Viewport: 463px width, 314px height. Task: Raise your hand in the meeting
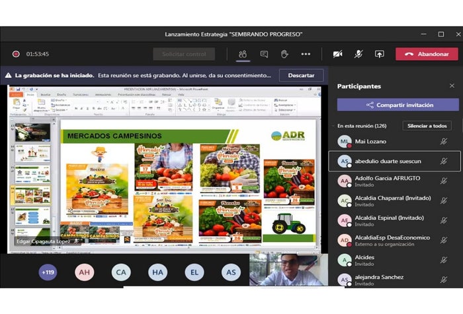[284, 54]
